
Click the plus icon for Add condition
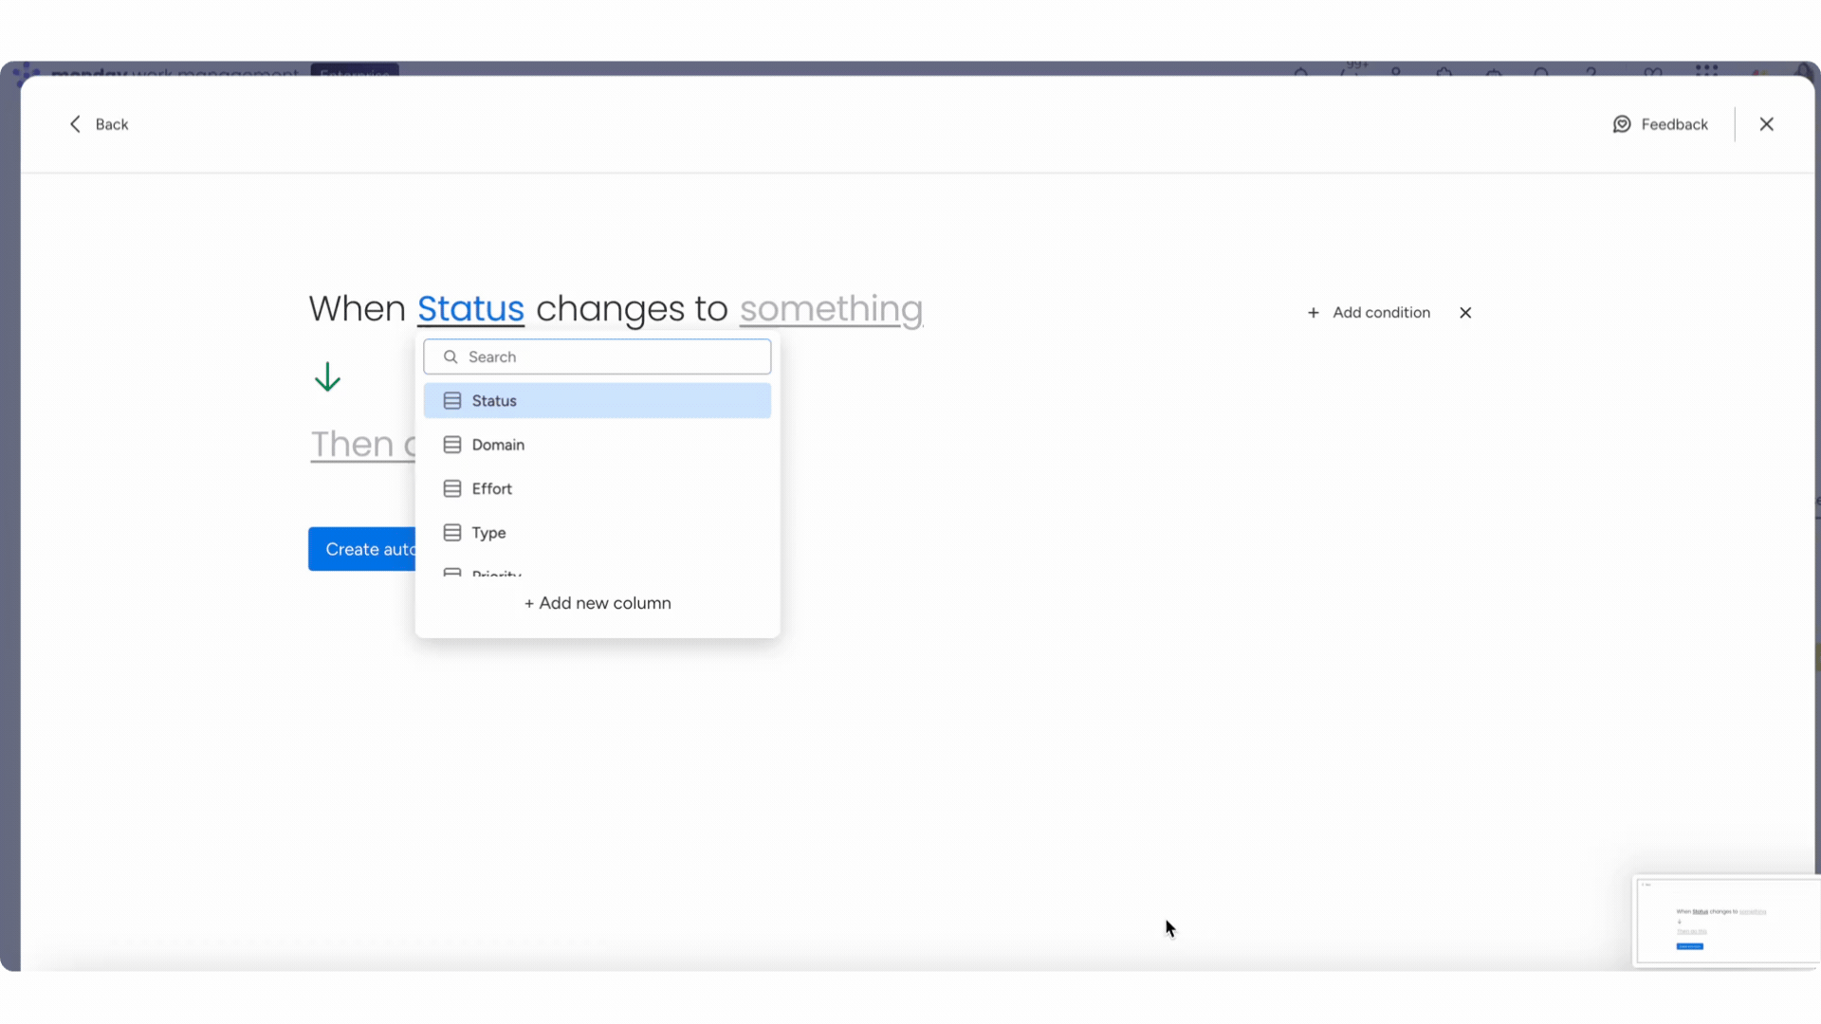pyautogui.click(x=1313, y=313)
